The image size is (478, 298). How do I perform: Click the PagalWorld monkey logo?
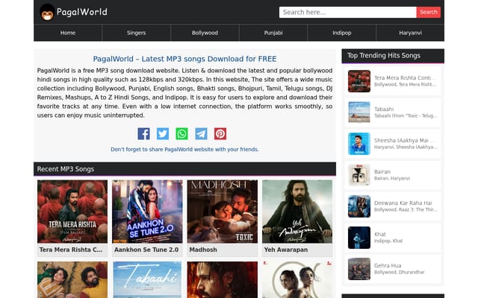coord(47,13)
